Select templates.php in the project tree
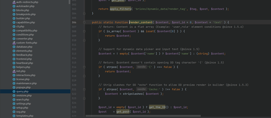The height and width of the screenshot is (118, 271). pyautogui.click(x=25, y=116)
